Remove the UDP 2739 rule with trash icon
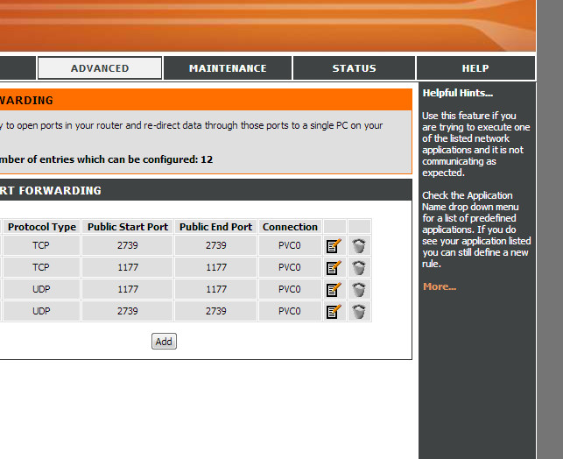 [x=359, y=312]
